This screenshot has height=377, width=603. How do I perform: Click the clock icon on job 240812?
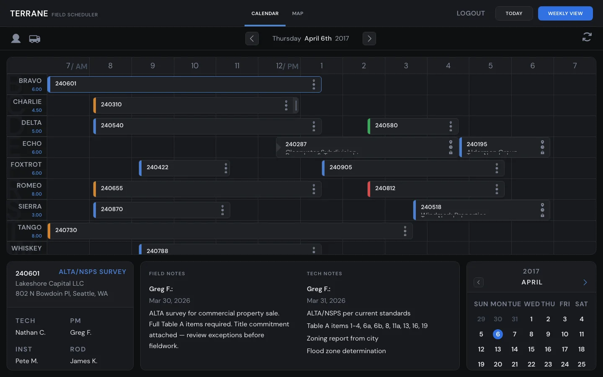497,189
